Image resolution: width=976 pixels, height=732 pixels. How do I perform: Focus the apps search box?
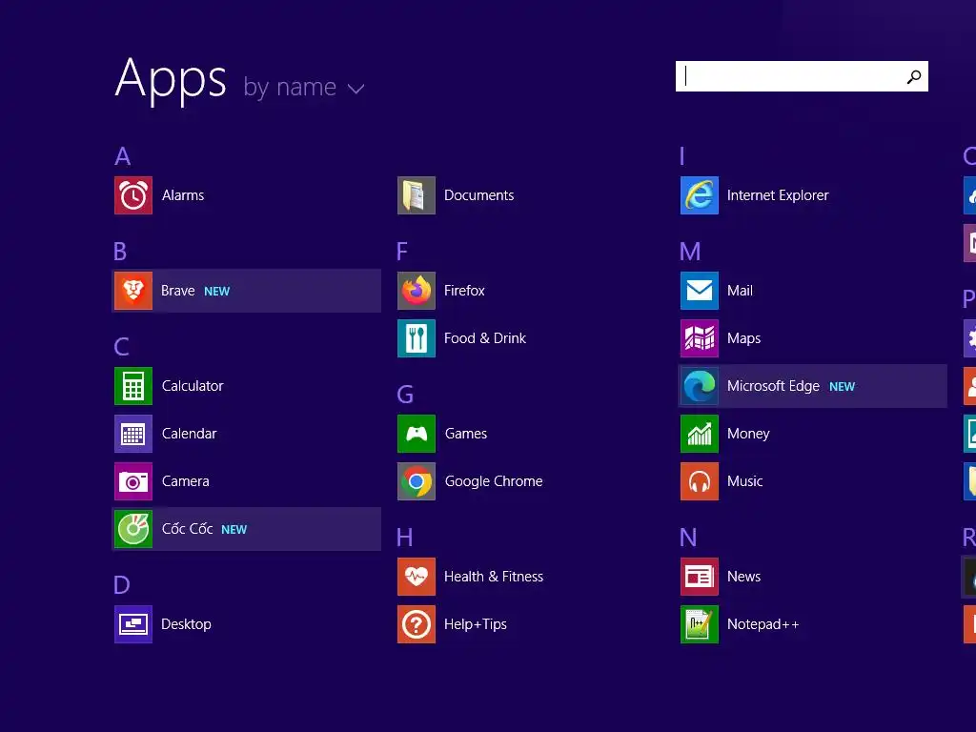pyautogui.click(x=802, y=76)
